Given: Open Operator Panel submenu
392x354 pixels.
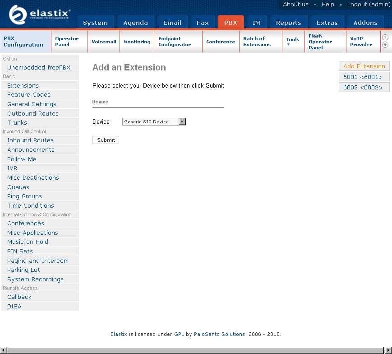Looking at the screenshot, I should 69,42.
